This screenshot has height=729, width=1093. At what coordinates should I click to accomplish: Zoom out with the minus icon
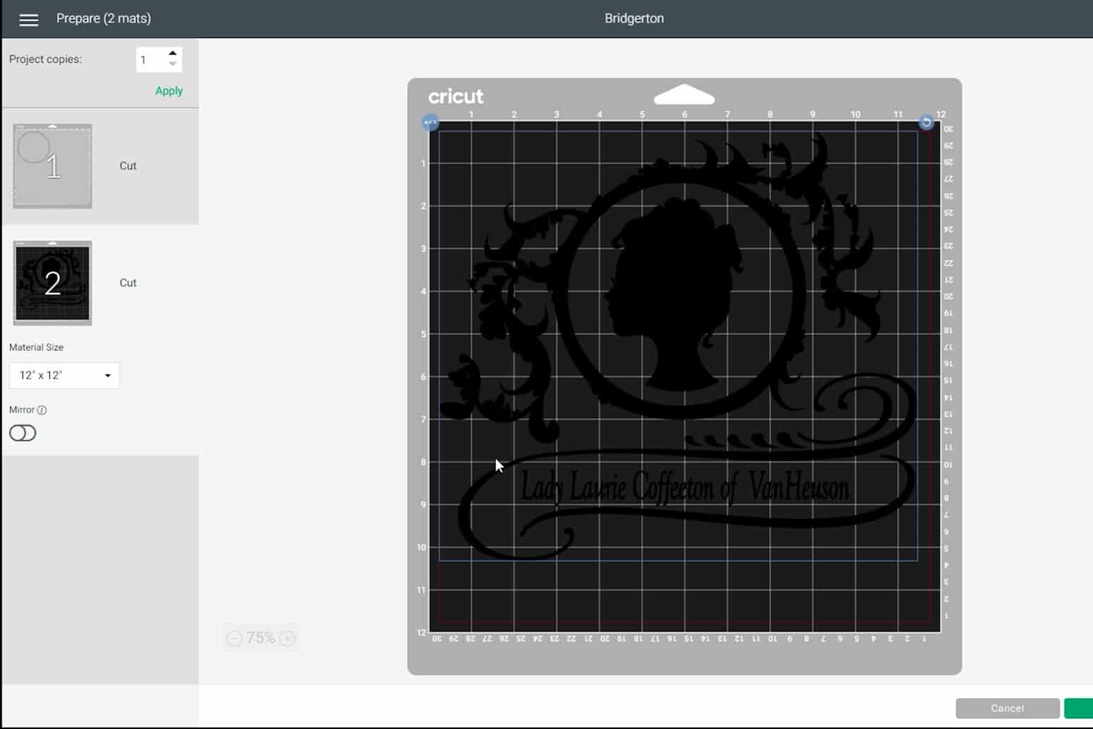pyautogui.click(x=234, y=638)
